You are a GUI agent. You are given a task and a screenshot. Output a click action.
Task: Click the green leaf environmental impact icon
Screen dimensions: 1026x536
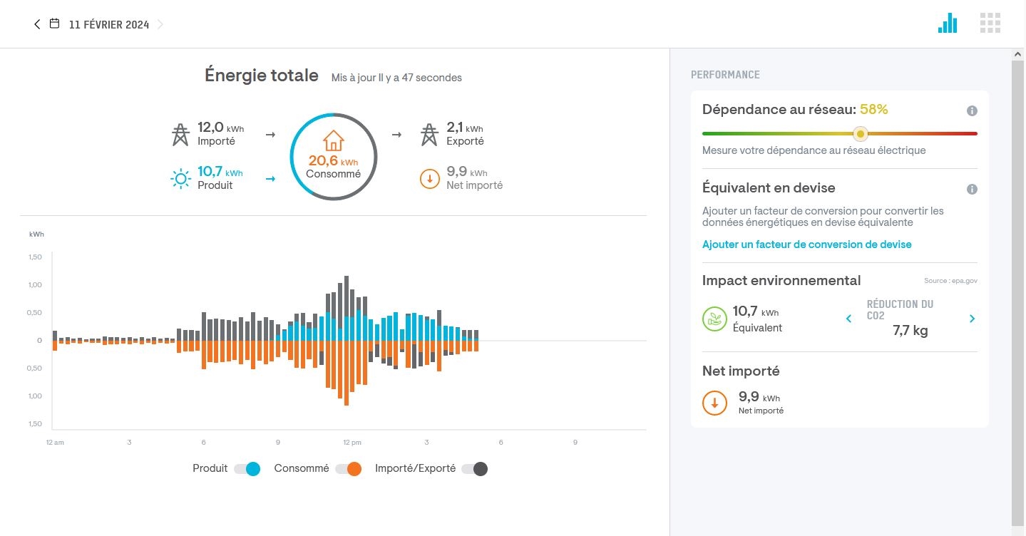pos(714,319)
